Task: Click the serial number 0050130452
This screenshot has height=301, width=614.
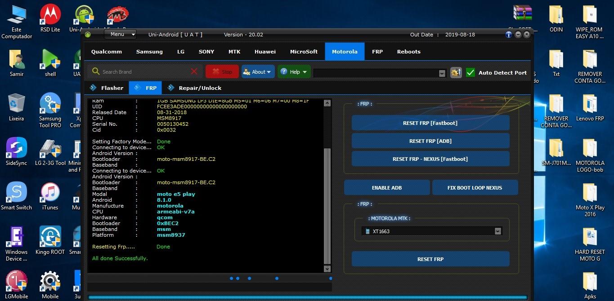Action: [173, 124]
